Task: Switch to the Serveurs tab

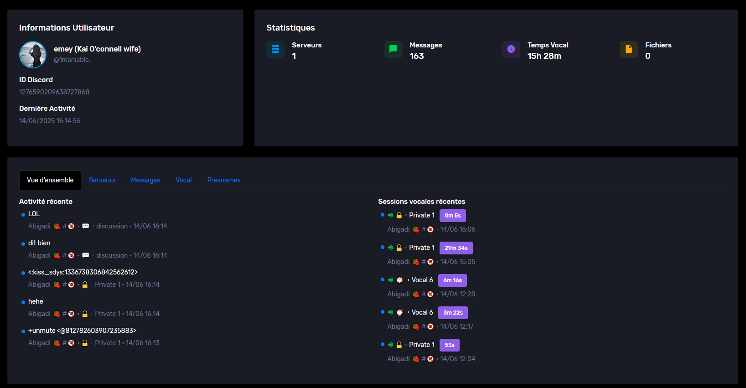Action: pos(102,180)
